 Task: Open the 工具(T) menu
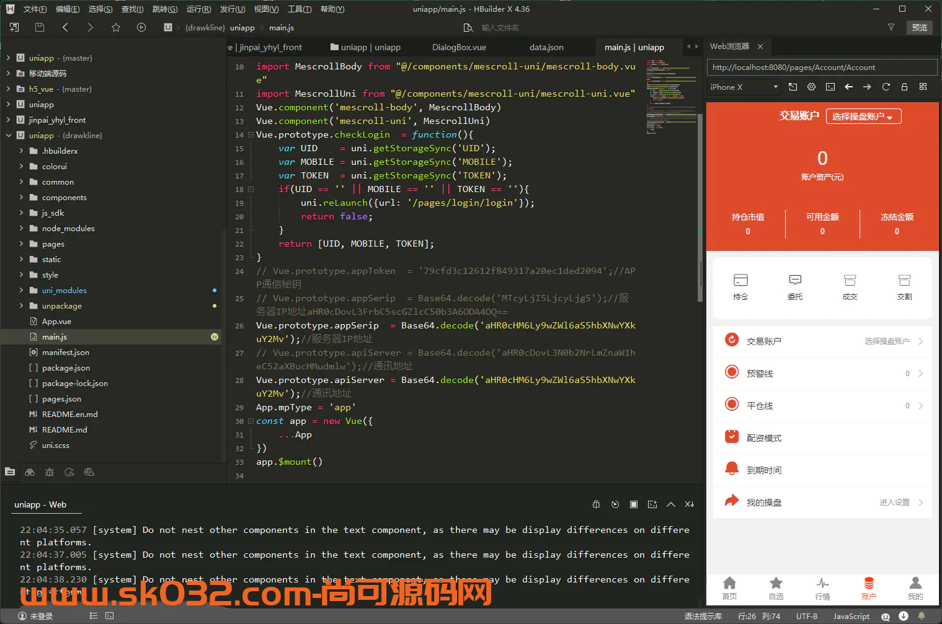coord(299,9)
